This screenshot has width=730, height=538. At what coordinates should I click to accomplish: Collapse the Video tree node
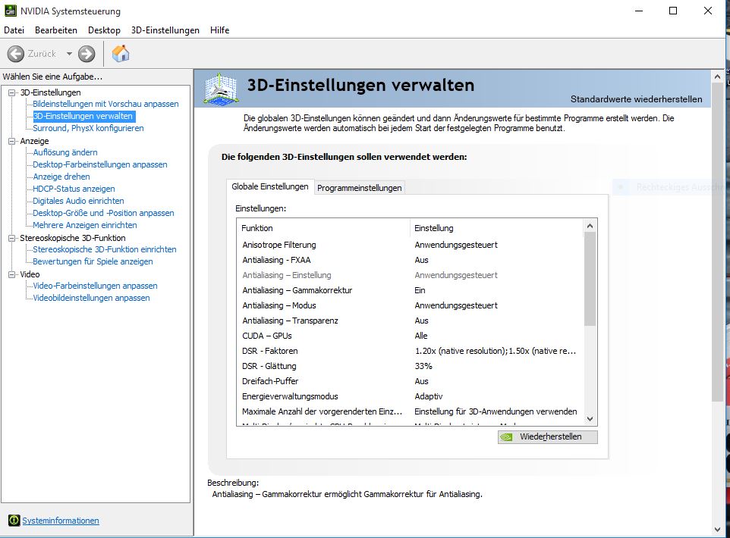[x=12, y=274]
